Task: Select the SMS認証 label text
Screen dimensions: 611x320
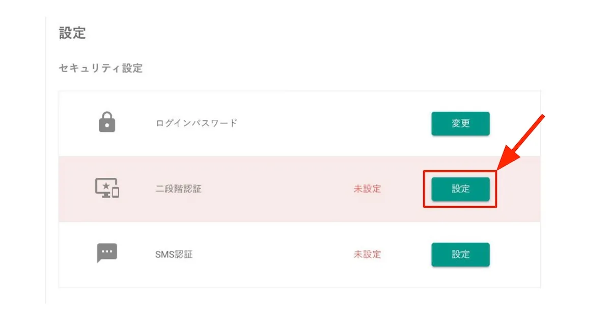Action: tap(174, 254)
